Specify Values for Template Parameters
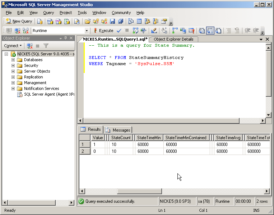274x215 pixels. [164, 31]
